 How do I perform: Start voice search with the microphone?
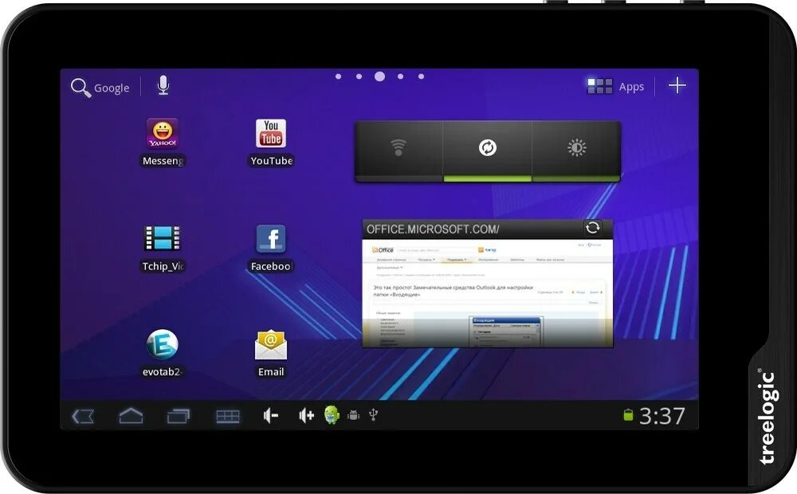pyautogui.click(x=163, y=85)
